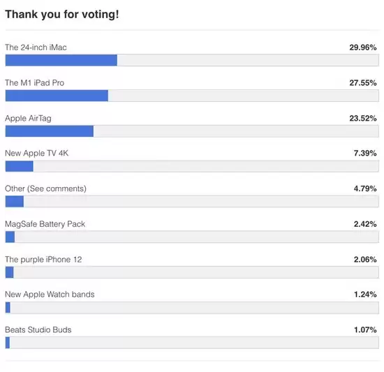Screen dimensions: 384x372
Task: Click the 'MagSafe Battery Pack' label
Action: click(x=45, y=224)
